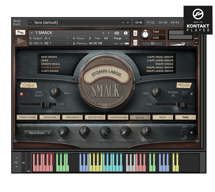Open the COMPRESSION effect tab
The image size is (215, 192).
[x=118, y=117]
